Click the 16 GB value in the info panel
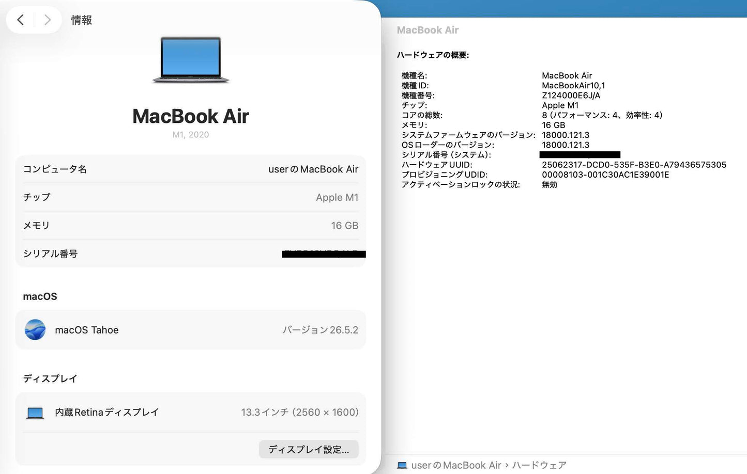This screenshot has height=474, width=747. click(x=345, y=226)
